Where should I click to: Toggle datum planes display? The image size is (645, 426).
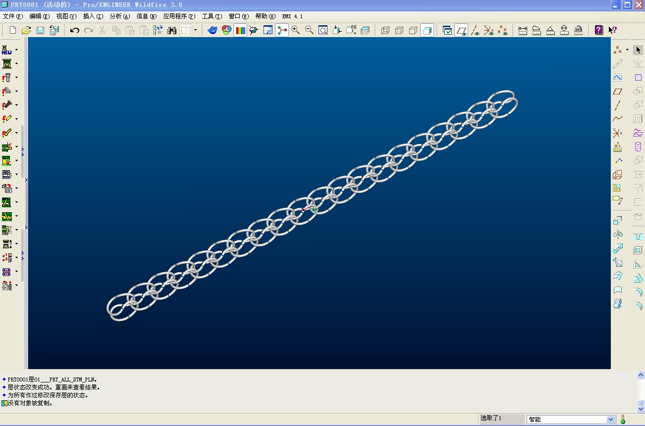[461, 30]
